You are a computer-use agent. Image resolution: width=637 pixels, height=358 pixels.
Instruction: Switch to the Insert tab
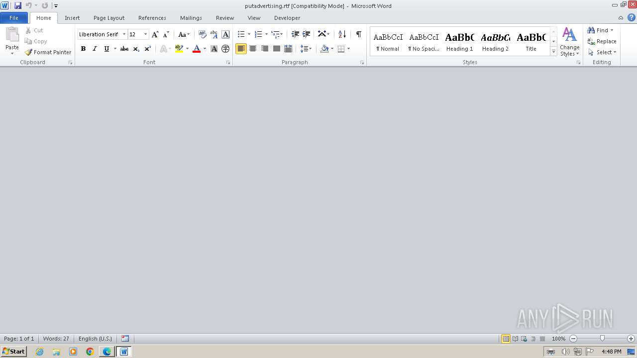[72, 18]
